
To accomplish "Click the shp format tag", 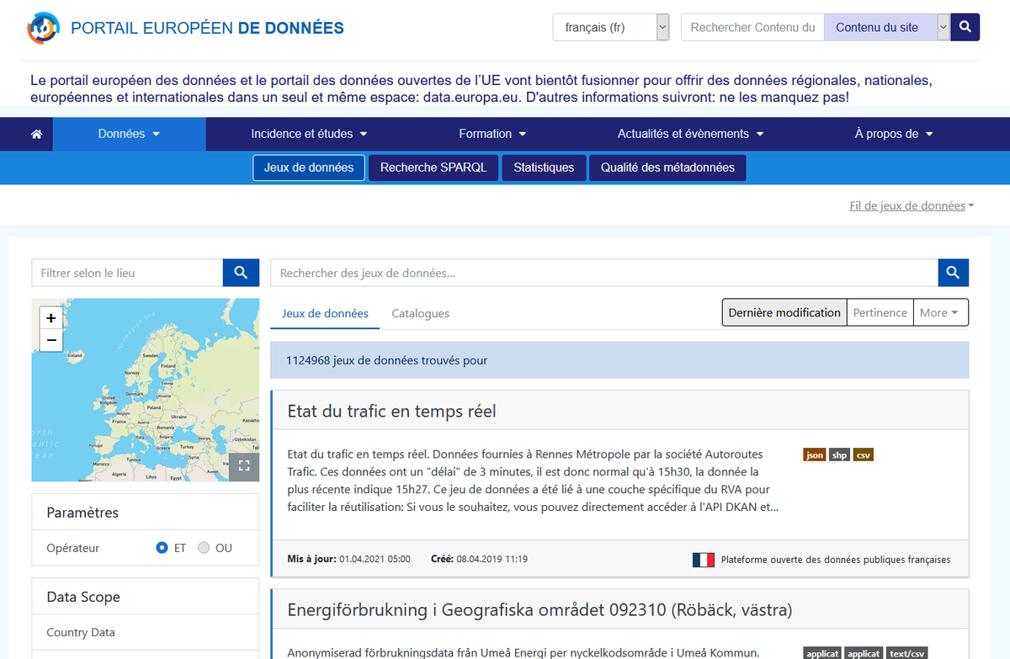I will (x=839, y=454).
